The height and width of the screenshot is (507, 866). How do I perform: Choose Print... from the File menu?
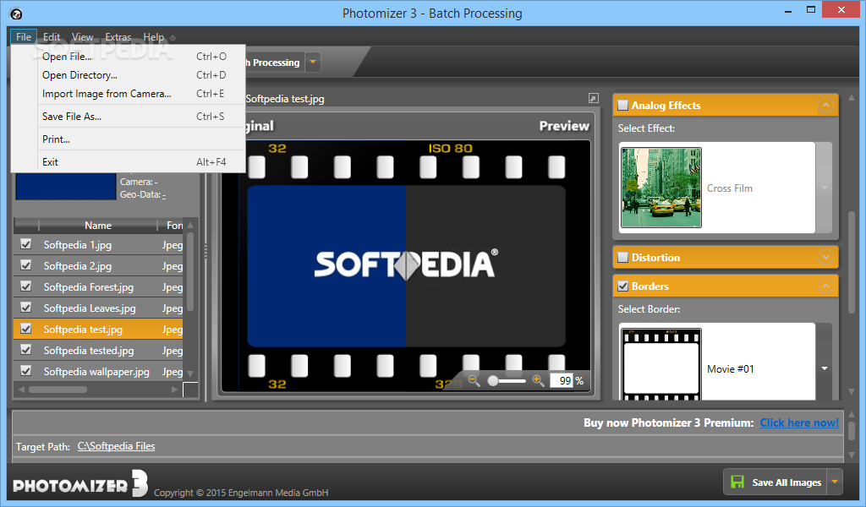click(129, 139)
